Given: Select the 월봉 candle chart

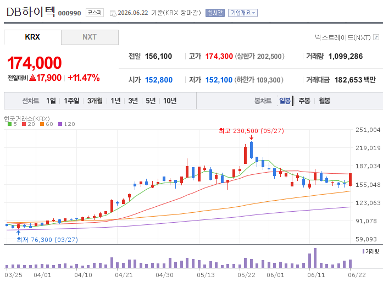Looking at the screenshot, I should (324, 101).
